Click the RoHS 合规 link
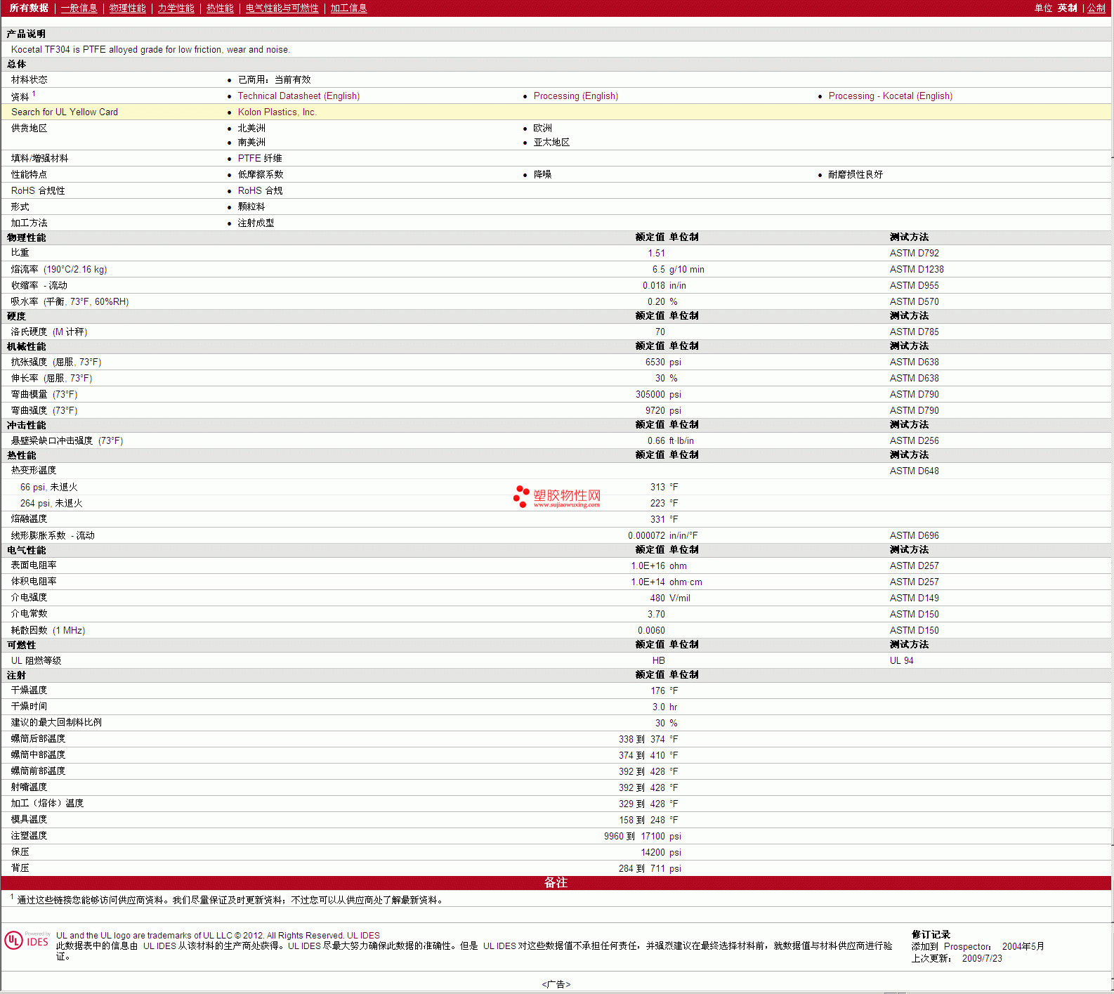 pyautogui.click(x=260, y=191)
